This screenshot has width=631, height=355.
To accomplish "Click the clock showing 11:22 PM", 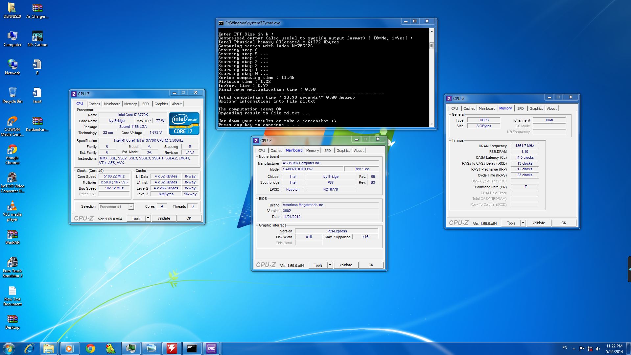I will [x=614, y=346].
